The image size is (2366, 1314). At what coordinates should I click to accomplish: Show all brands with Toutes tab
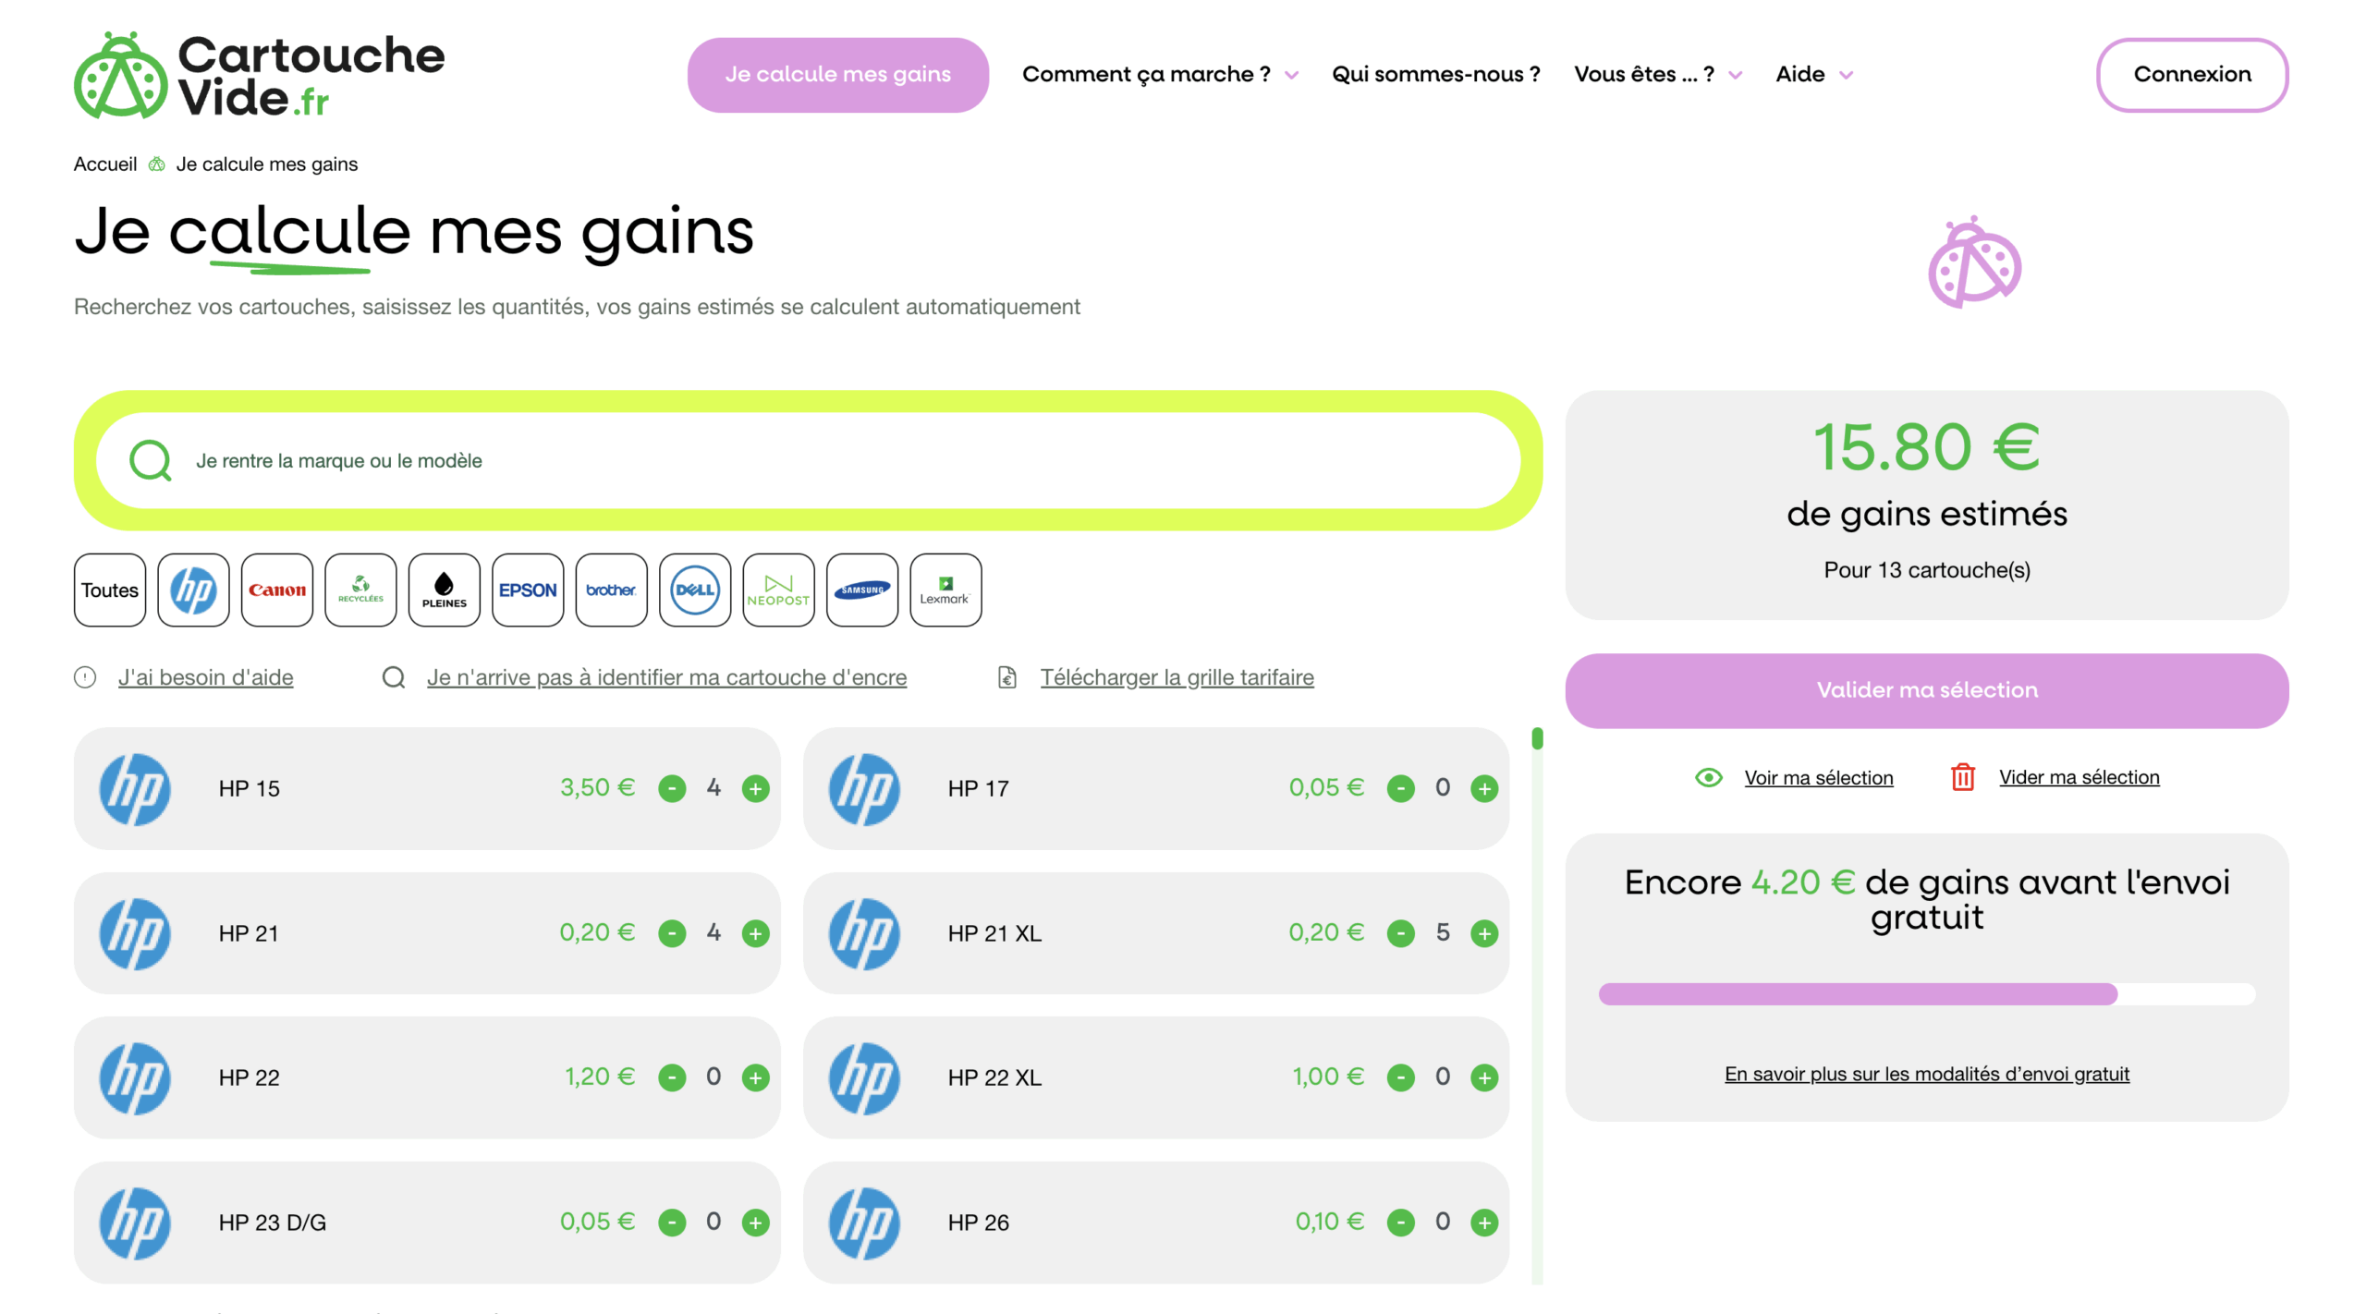click(x=109, y=590)
